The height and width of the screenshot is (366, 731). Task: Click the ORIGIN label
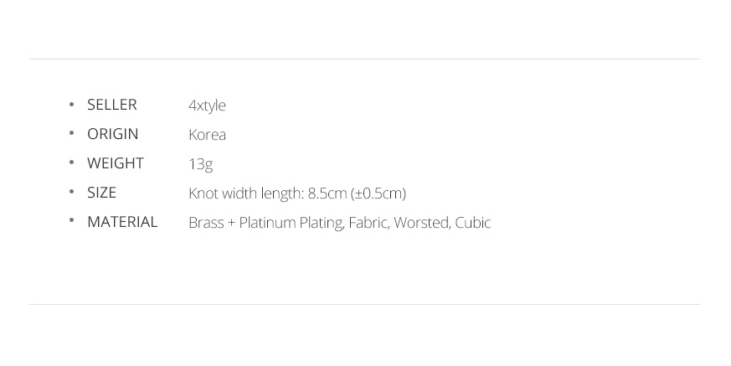tap(112, 134)
